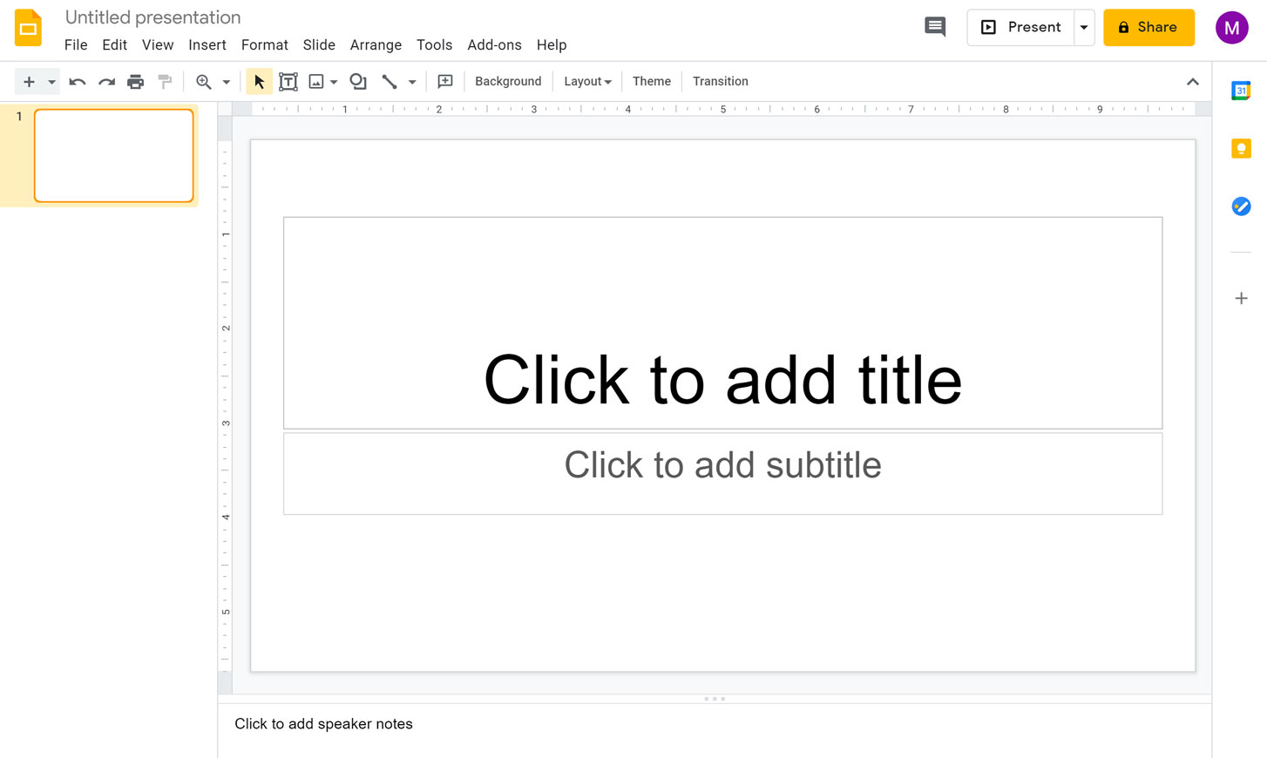Image resolution: width=1267 pixels, height=758 pixels.
Task: Open comment history
Action: coord(934,27)
